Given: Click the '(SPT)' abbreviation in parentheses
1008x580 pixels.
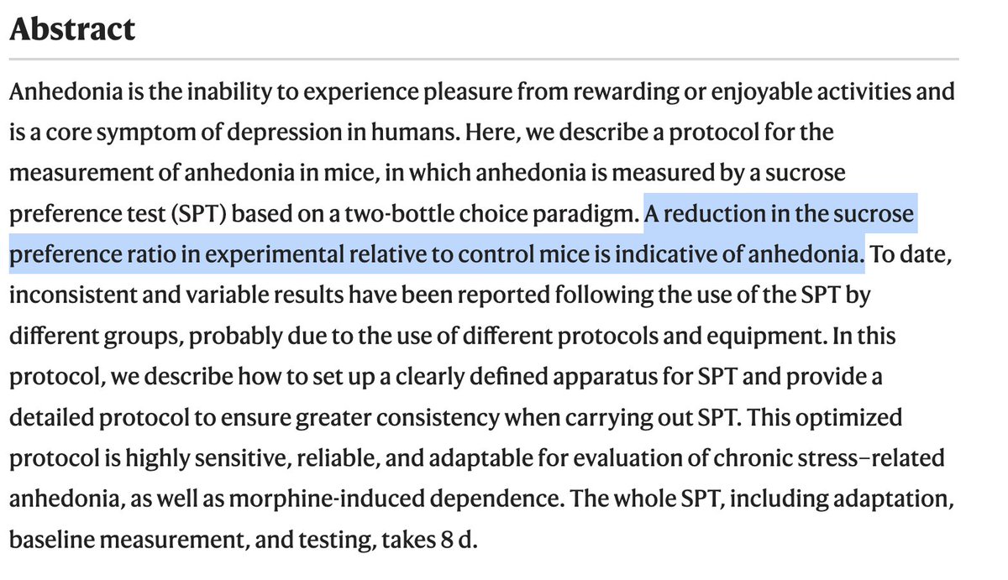Looking at the screenshot, I should click(199, 213).
